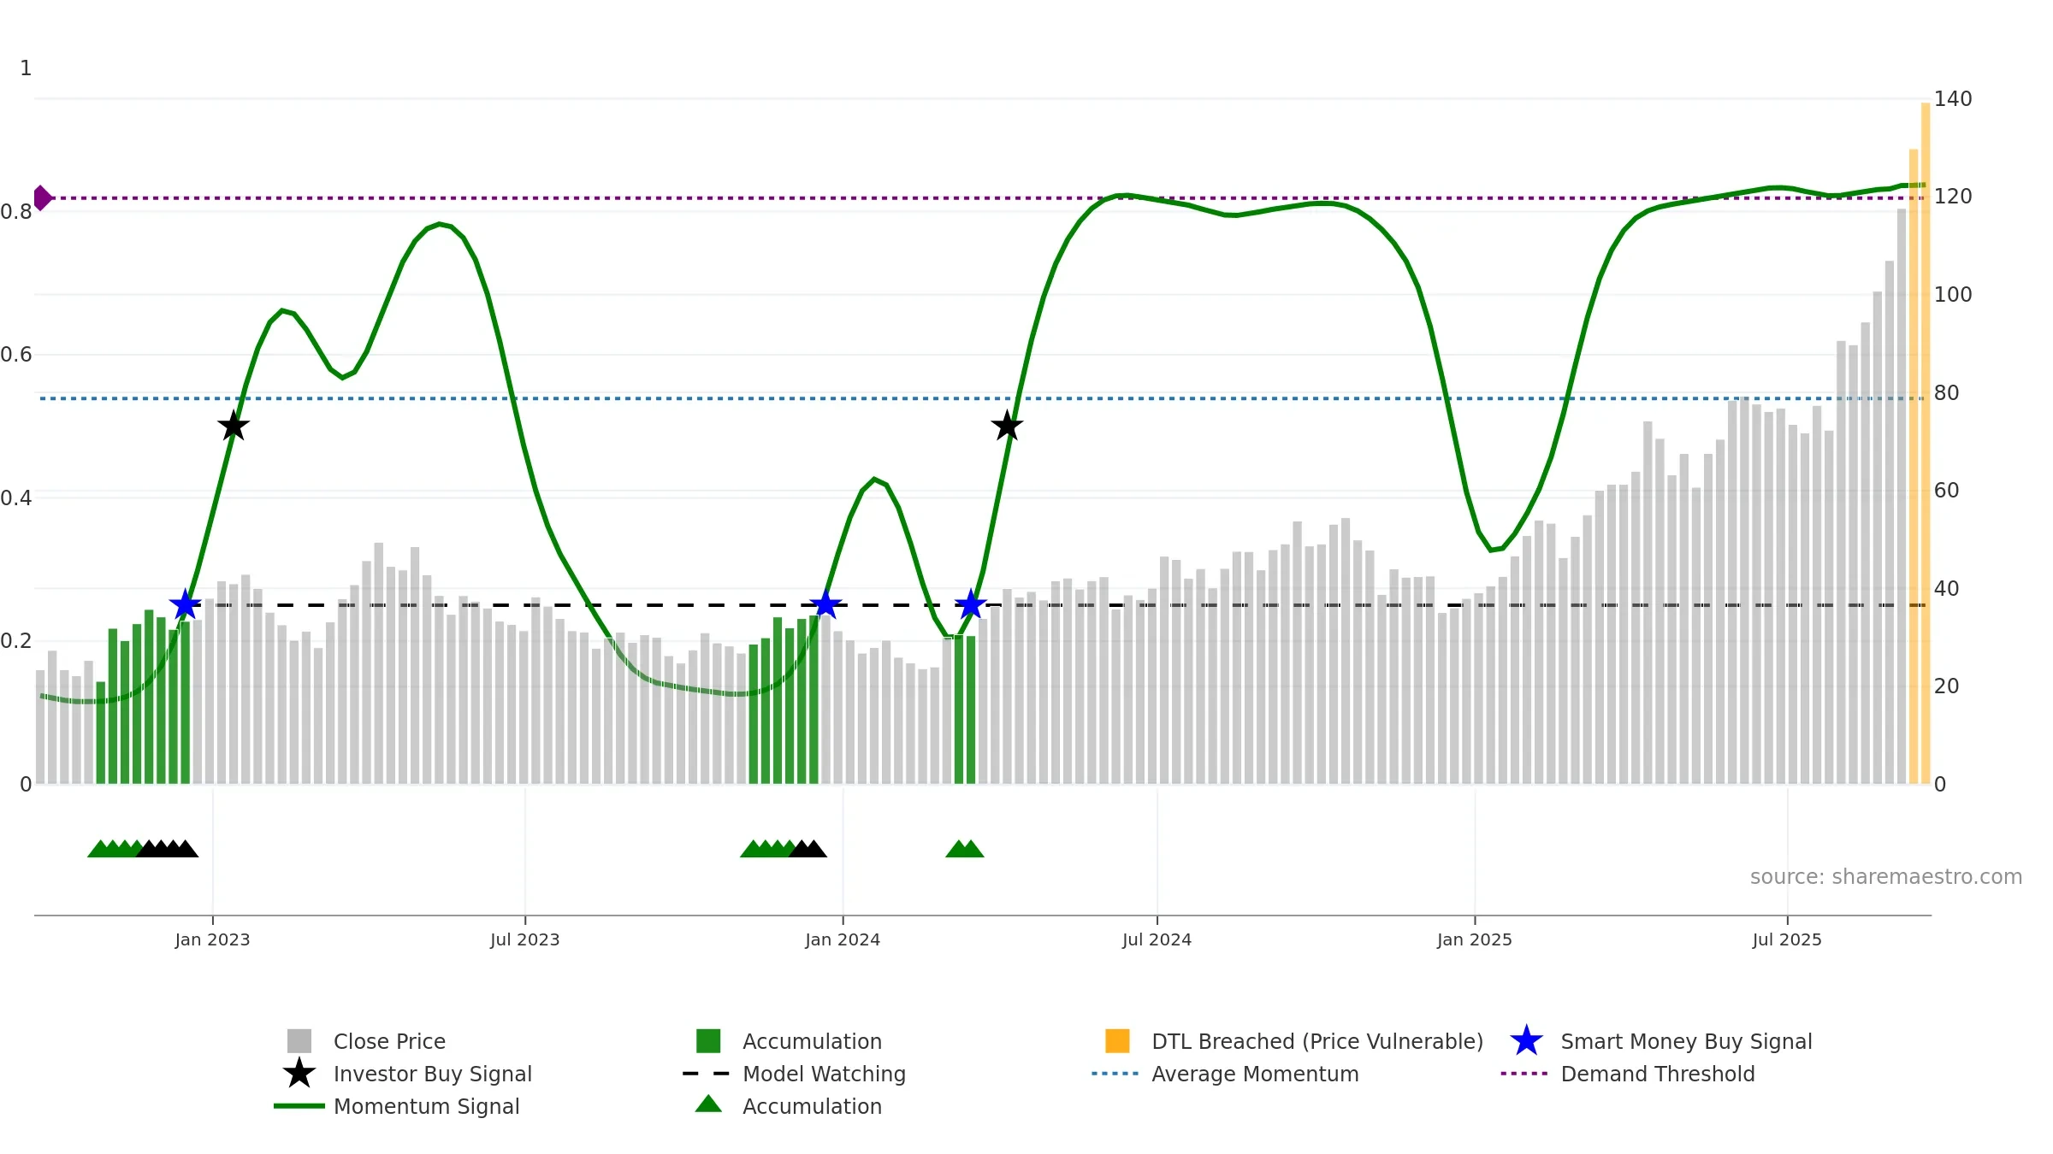Click green triangle markers near Jan 2024

pyautogui.click(x=965, y=849)
